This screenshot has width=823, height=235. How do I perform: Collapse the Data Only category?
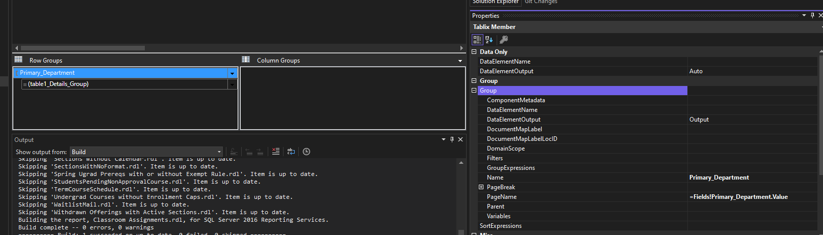(474, 52)
